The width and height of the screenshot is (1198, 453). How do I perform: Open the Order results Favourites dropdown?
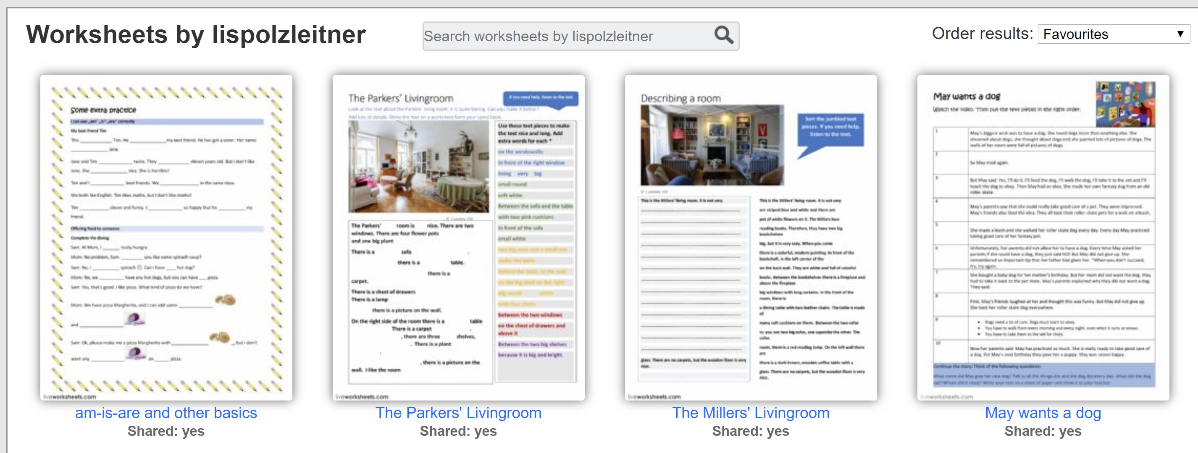(1112, 34)
